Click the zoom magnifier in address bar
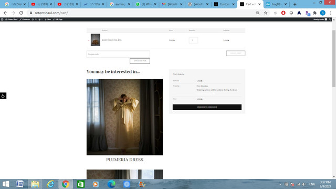The image size is (336, 189). pyautogui.click(x=258, y=13)
